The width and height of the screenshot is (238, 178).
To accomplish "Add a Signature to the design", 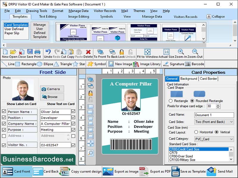I will point(176,64).
